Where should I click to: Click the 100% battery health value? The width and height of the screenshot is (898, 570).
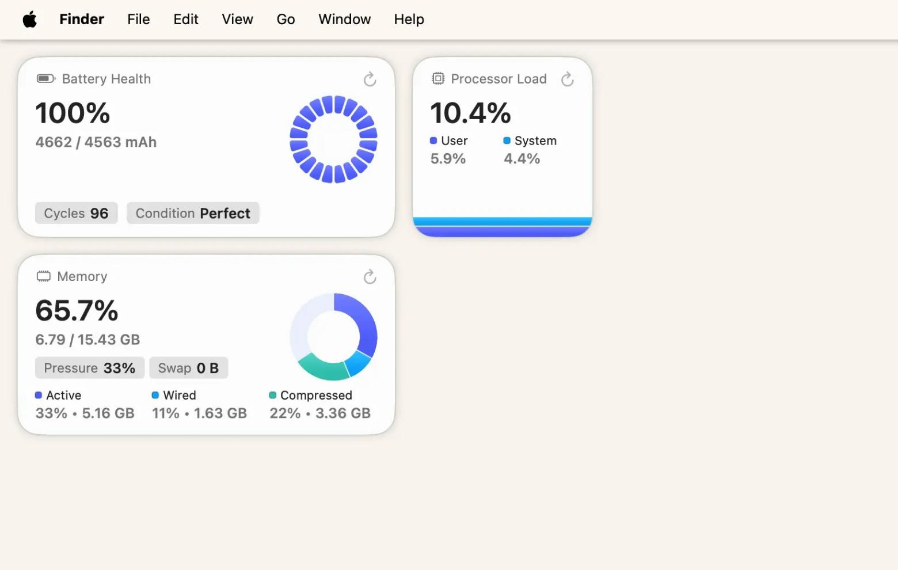point(73,113)
